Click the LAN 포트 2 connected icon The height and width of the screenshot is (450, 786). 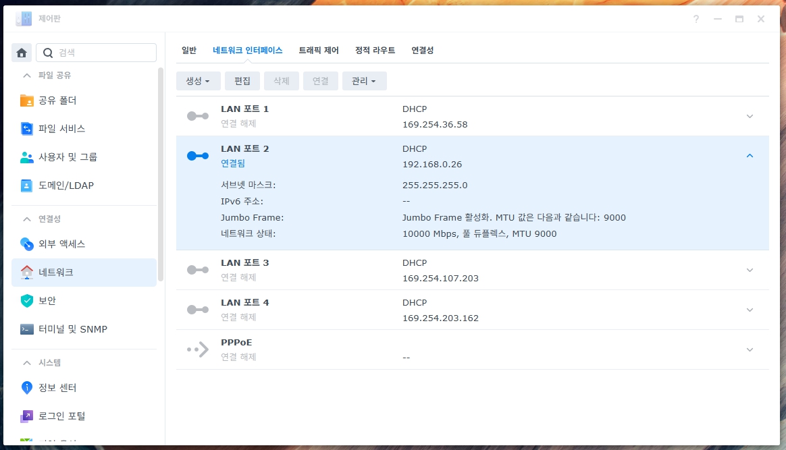[198, 156]
